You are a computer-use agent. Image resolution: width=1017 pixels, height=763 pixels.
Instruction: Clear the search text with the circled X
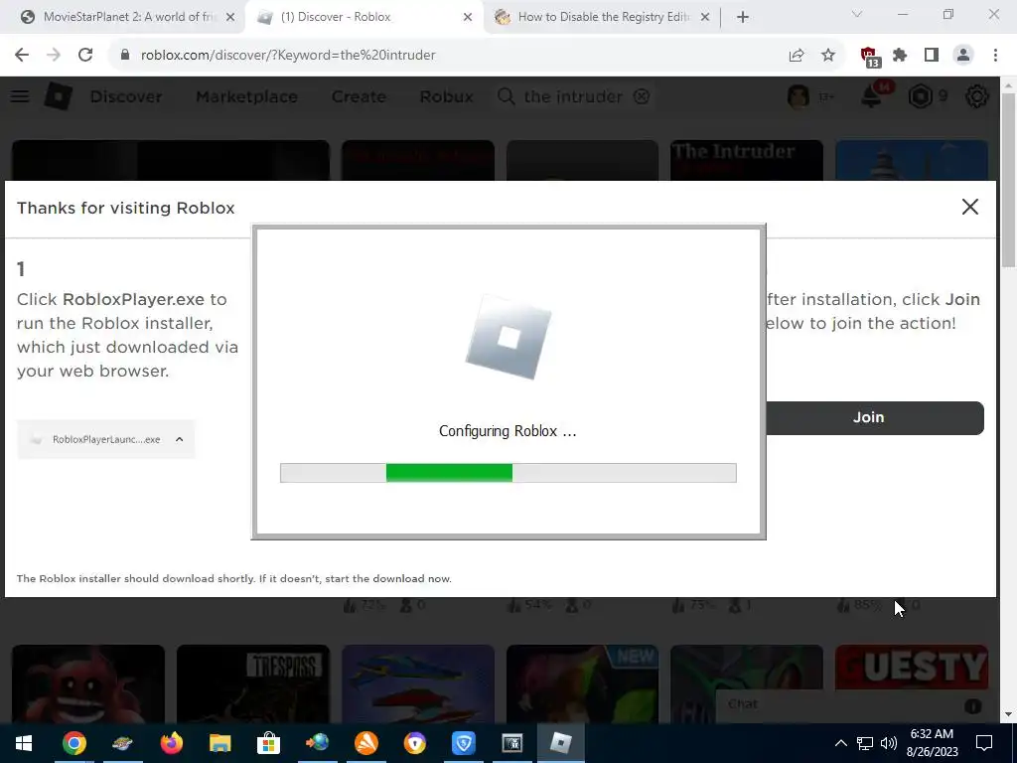tap(642, 96)
